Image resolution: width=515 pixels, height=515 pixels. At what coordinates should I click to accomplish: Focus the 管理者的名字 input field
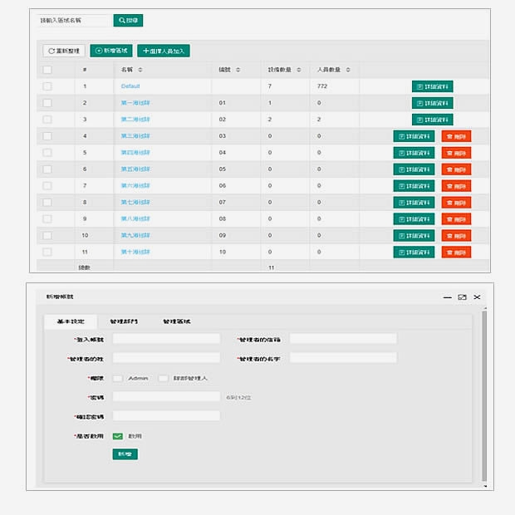click(x=343, y=358)
